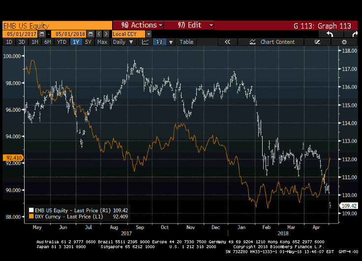Viewport: 362px width, 261px height.
Task: Click the 92.410 left axis price tag
Action: pos(13,158)
